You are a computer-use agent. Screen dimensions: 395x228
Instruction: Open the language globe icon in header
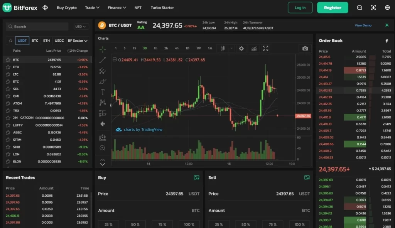click(387, 8)
